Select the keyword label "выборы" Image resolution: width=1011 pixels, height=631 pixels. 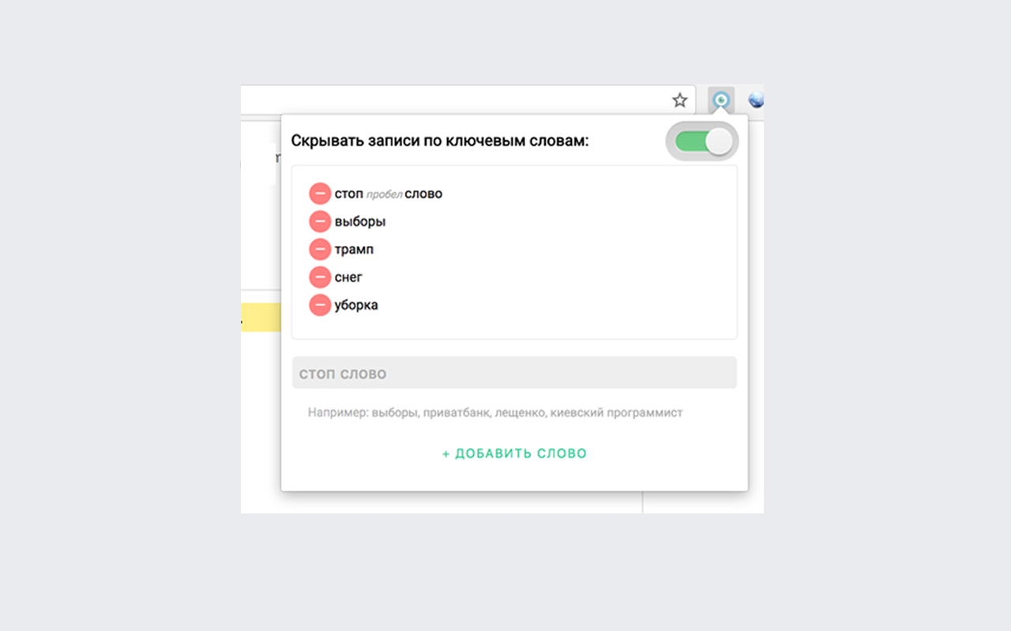(x=362, y=221)
